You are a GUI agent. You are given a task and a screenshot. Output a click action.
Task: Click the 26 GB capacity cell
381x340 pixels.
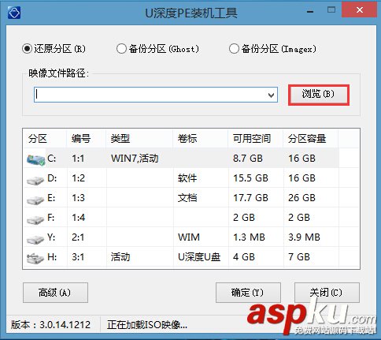tap(301, 198)
